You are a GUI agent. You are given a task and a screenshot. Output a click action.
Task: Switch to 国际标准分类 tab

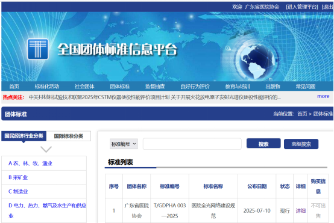pyautogui.click(x=68, y=136)
